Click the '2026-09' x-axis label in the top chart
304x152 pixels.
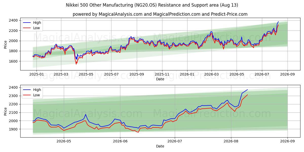[288, 74]
